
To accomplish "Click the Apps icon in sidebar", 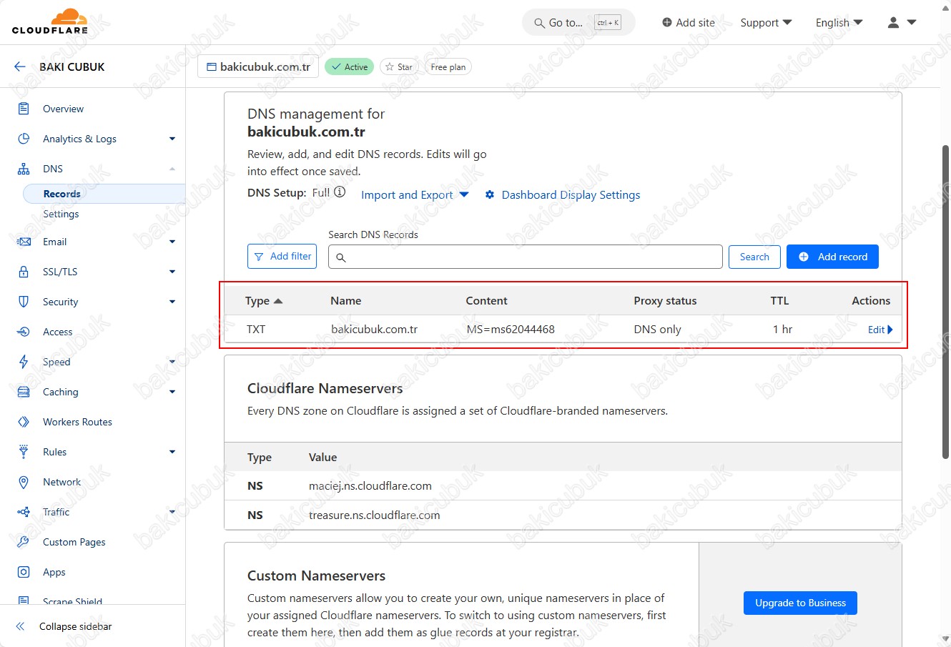I will 24,572.
